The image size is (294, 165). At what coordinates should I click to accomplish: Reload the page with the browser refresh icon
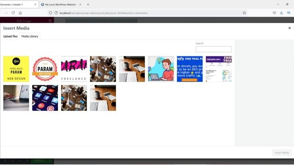point(13,13)
